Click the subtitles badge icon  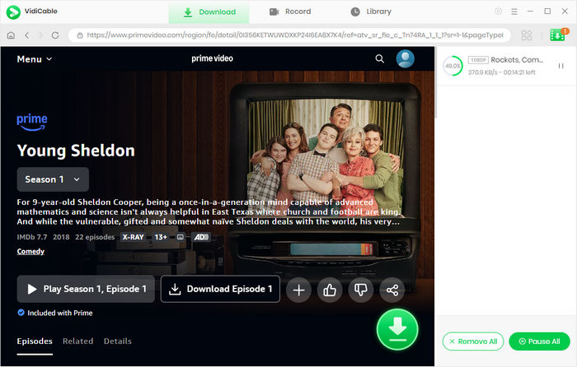coord(181,237)
